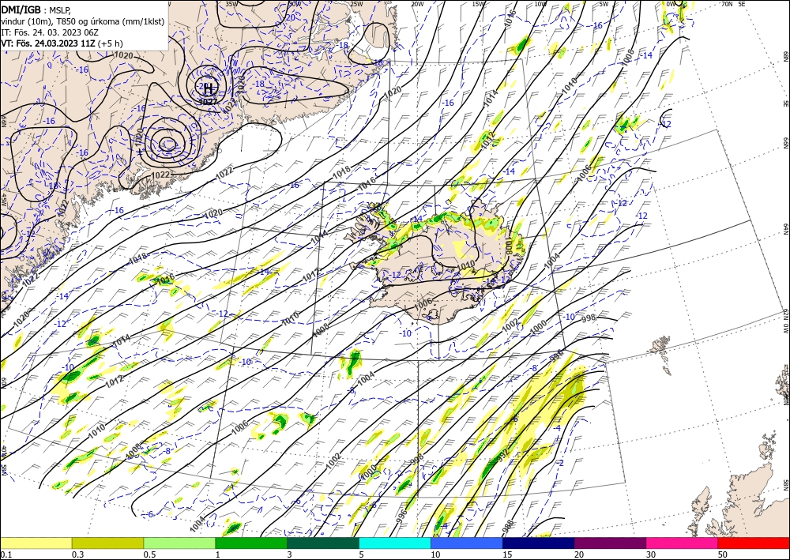Select the green 1–3 mm legend swatch
The width and height of the screenshot is (790, 560).
coord(251,543)
